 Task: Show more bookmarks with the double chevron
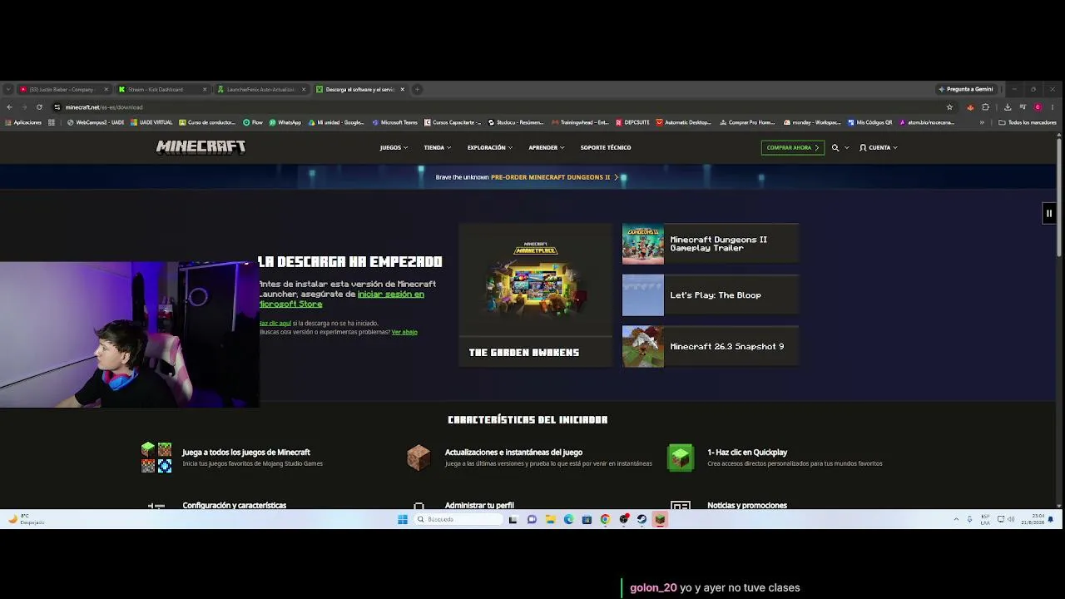pyautogui.click(x=982, y=122)
